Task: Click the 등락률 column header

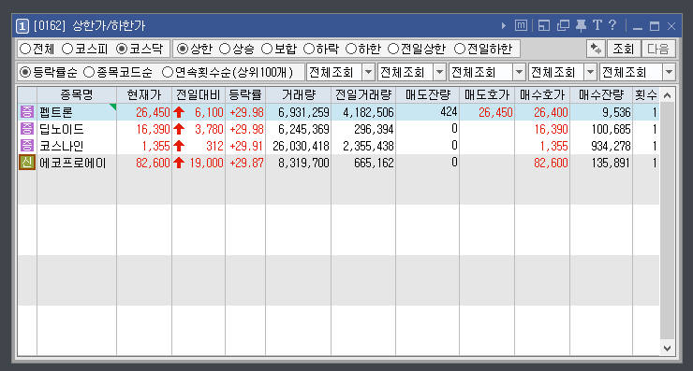Action: pyautogui.click(x=245, y=94)
